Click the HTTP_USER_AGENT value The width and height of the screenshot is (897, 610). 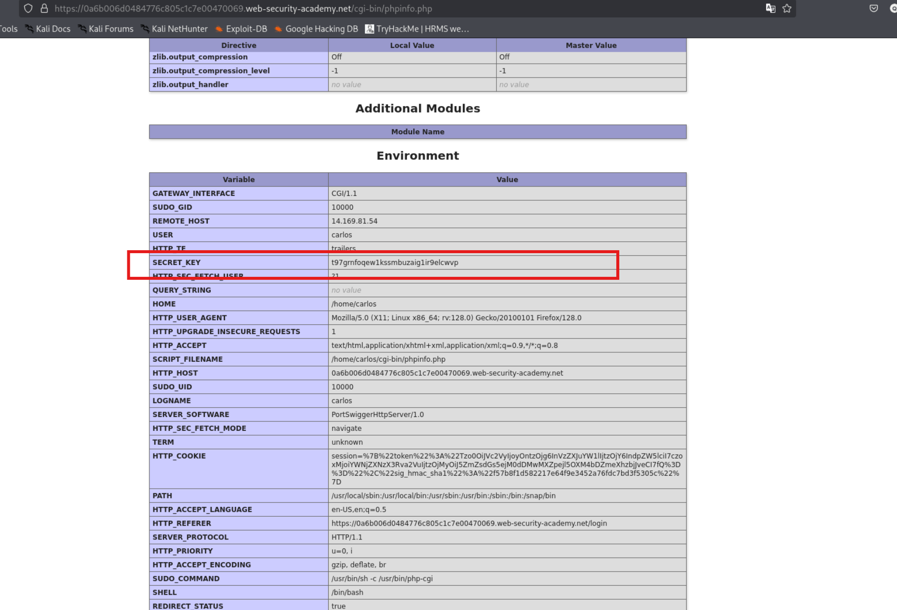point(456,318)
